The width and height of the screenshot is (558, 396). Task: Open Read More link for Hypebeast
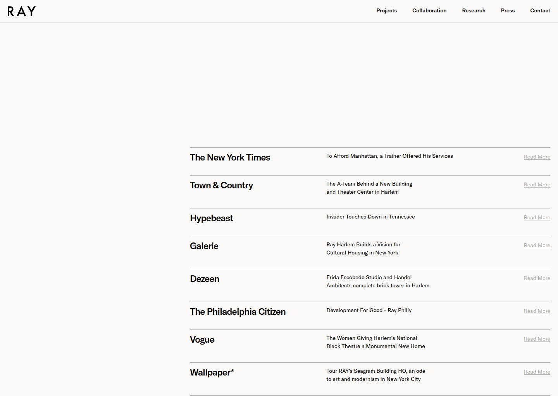coord(537,218)
